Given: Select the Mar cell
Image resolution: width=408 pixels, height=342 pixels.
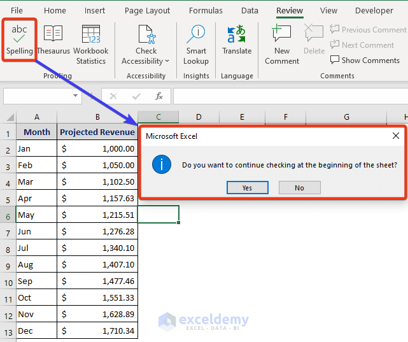Looking at the screenshot, I should click(x=37, y=182).
